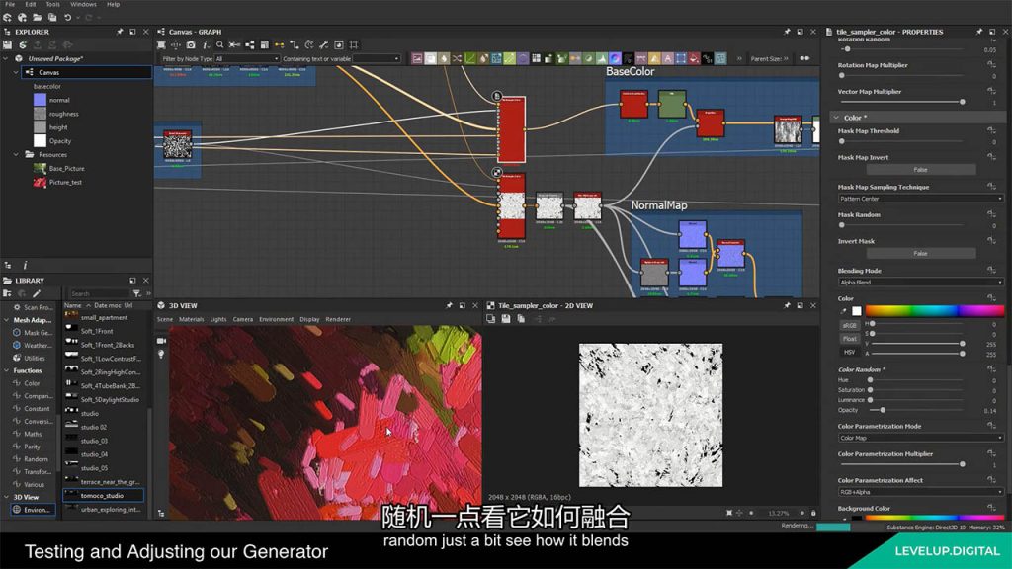Viewport: 1012px width, 569px height.
Task: Select the Canvas graph in Explorer
Action: pos(48,72)
